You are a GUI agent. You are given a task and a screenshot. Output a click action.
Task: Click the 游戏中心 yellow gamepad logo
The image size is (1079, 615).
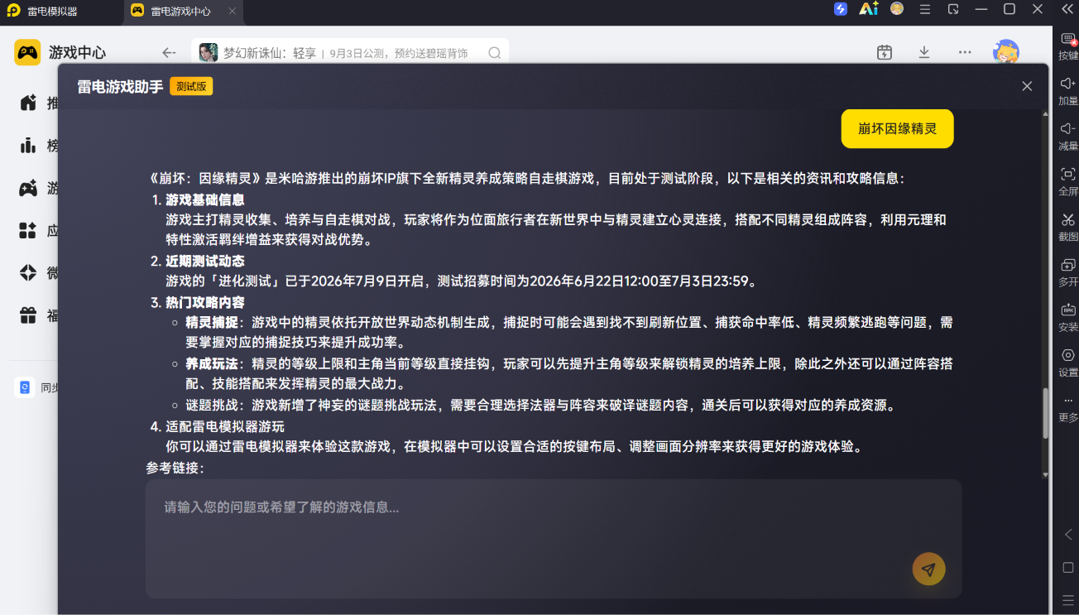click(x=27, y=52)
